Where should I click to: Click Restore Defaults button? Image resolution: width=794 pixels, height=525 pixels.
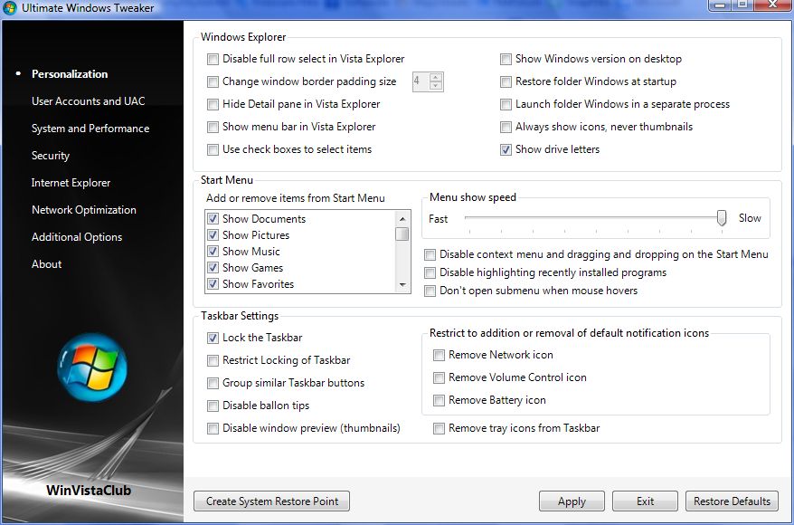pos(732,501)
